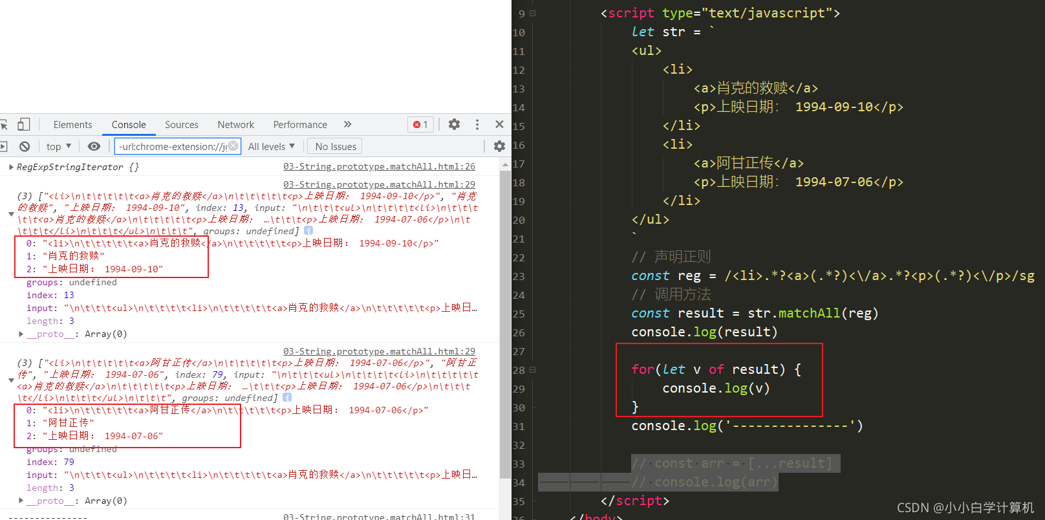Expand __proto__ of first match array
This screenshot has height=520, width=1045.
21,334
